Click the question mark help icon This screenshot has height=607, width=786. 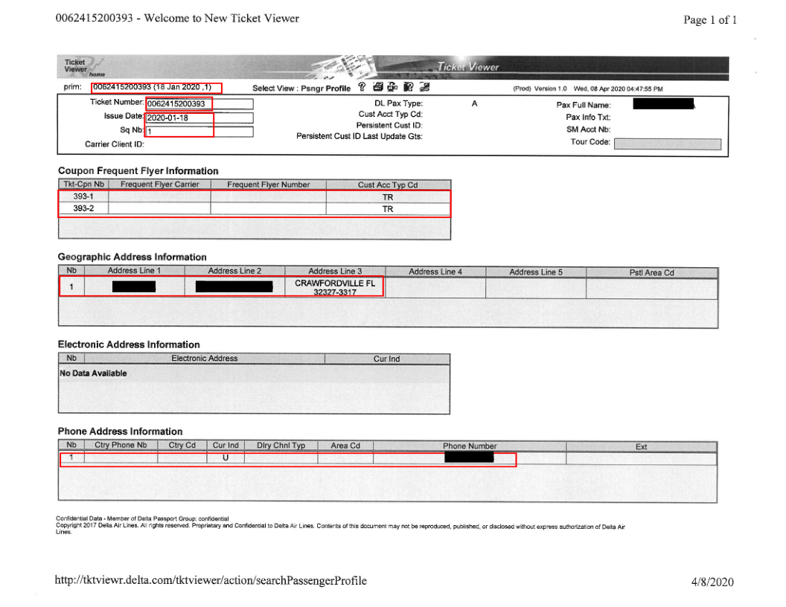click(x=362, y=88)
